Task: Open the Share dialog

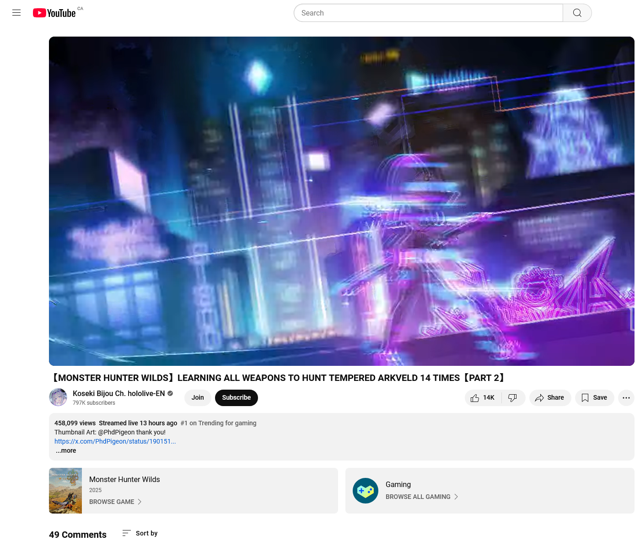Action: (550, 398)
